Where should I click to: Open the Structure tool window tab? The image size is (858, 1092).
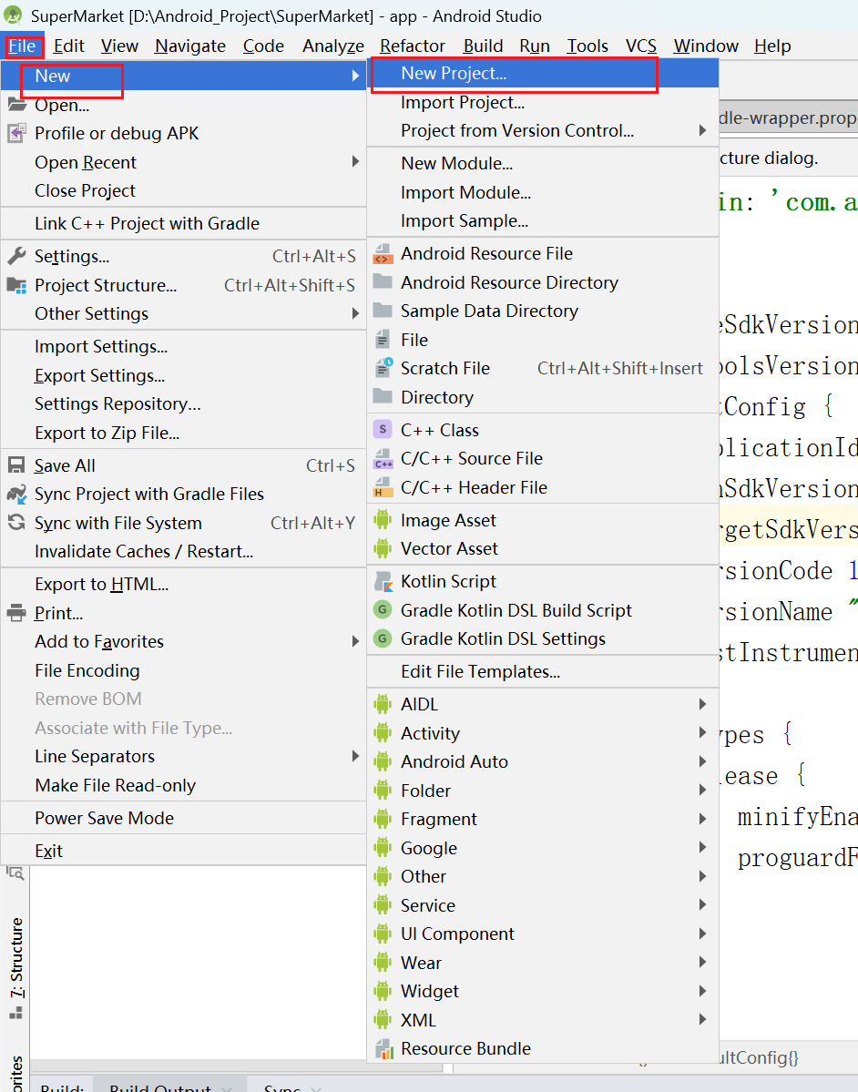[x=15, y=966]
